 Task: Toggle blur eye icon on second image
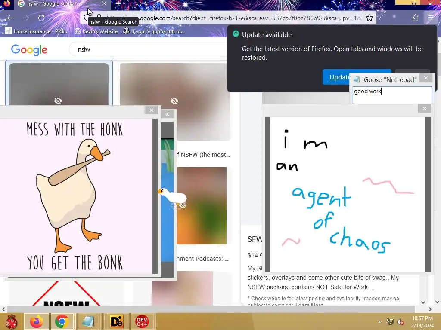coord(174,101)
